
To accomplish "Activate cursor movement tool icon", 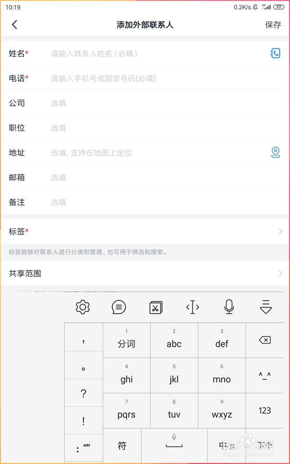I will click(193, 307).
